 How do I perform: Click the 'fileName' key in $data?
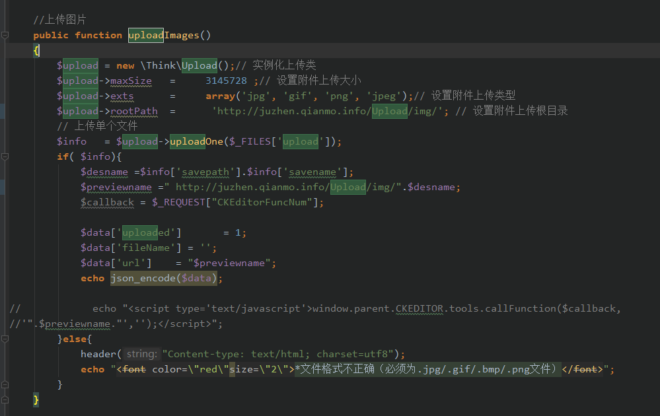[x=146, y=248]
